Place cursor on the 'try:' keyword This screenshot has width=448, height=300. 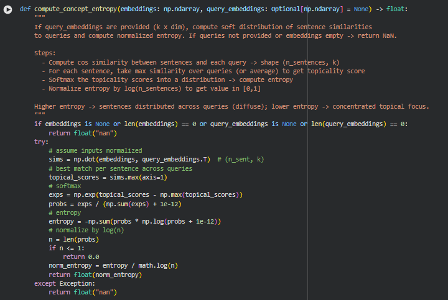(x=41, y=142)
